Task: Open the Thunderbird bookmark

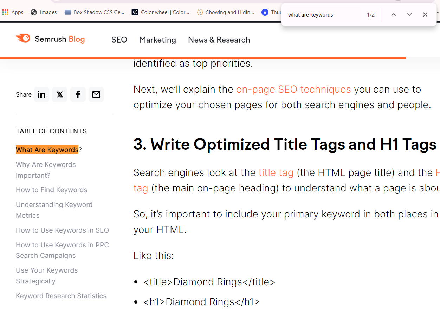Action: (271, 12)
